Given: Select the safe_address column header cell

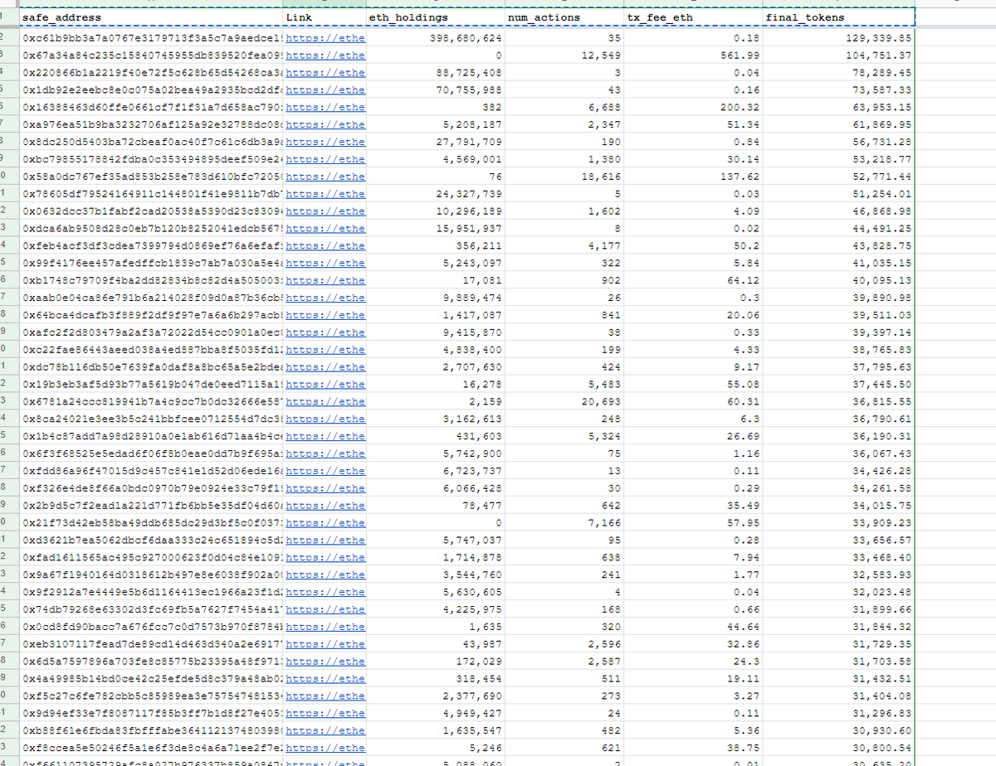Looking at the screenshot, I should click(150, 17).
